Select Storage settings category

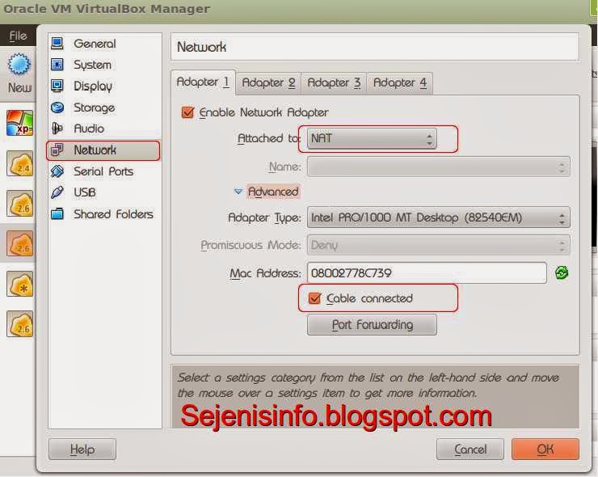tap(103, 108)
